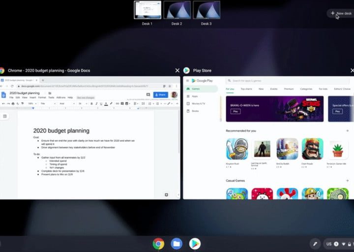Click the Play Store search field
This screenshot has width=354, height=252.
287,81
